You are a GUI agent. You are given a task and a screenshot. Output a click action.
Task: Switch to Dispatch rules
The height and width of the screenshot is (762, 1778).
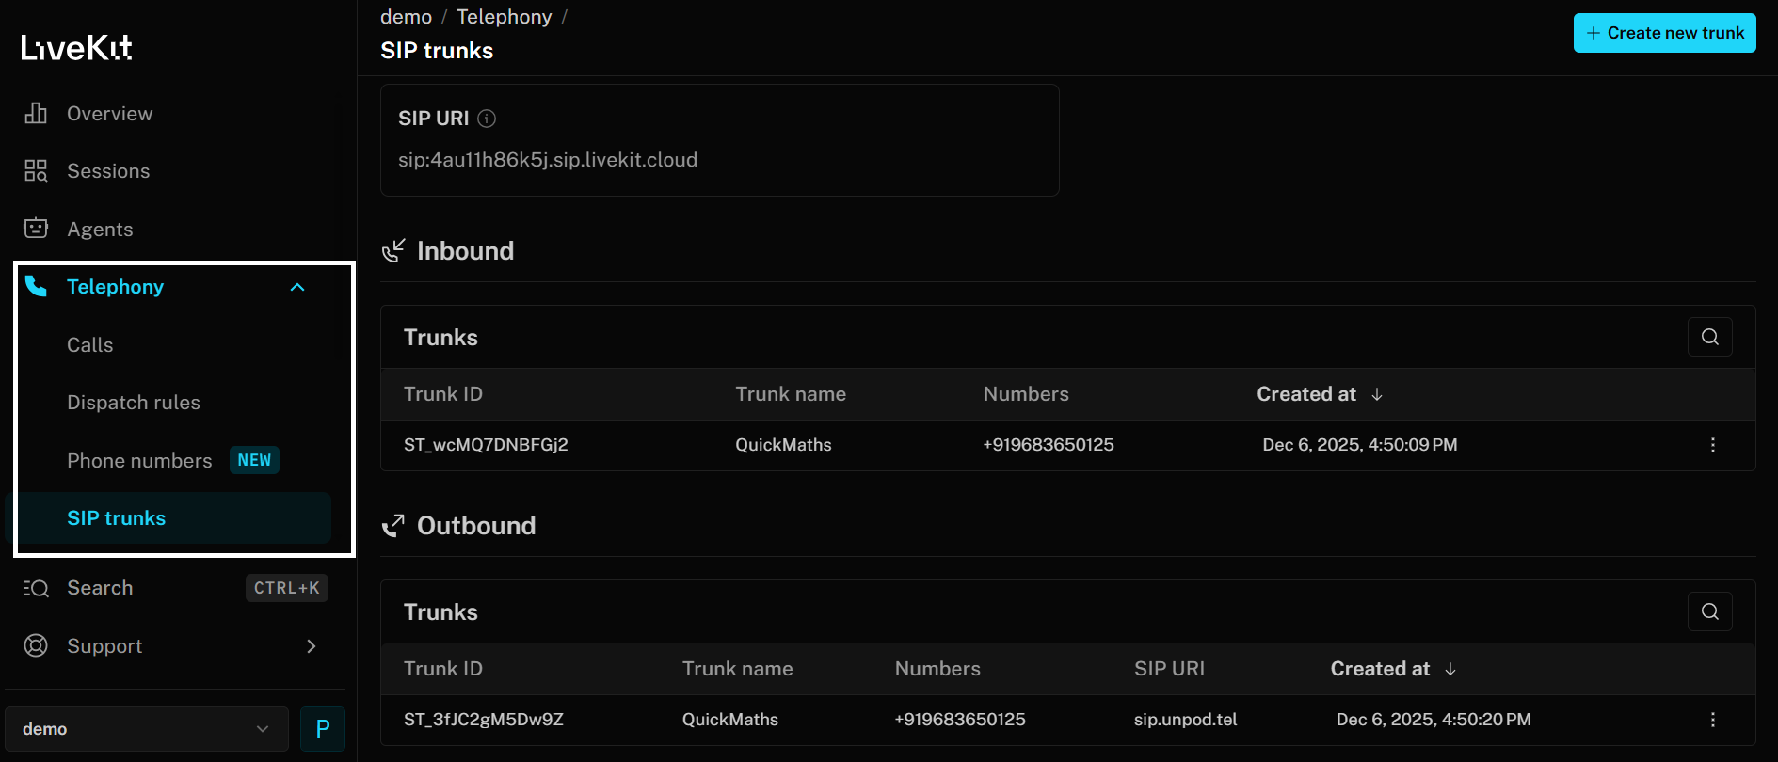tap(134, 402)
